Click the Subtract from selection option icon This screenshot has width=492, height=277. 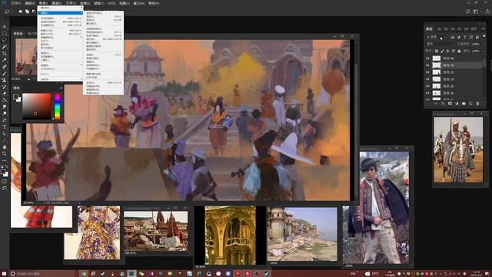pos(34,12)
